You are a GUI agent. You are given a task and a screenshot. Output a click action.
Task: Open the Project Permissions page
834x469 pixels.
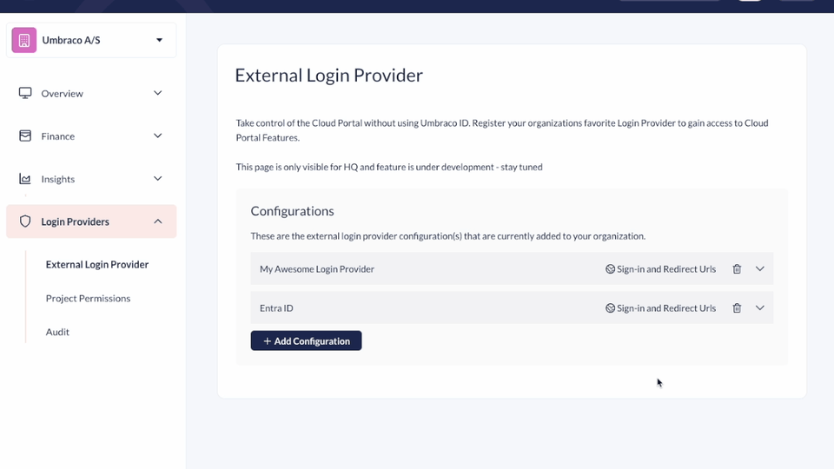88,298
